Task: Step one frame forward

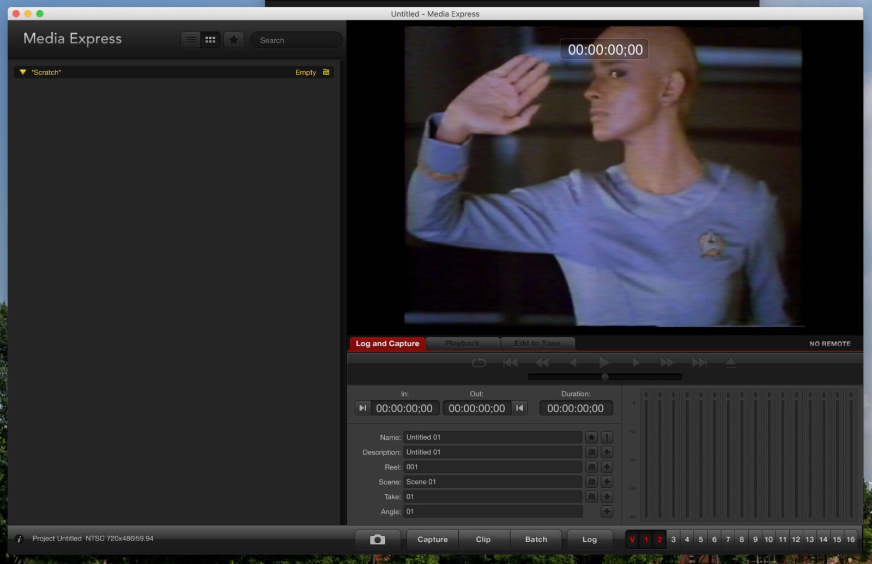Action: click(635, 363)
